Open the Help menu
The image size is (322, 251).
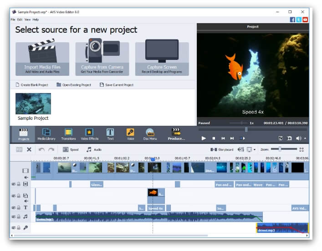(36, 20)
